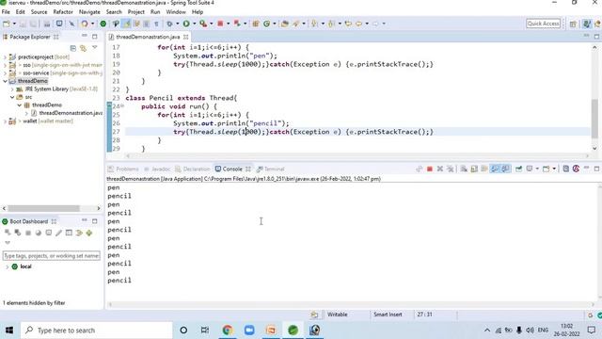Click Open Browser globe icon in Boot Dashboard
The width and height of the screenshot is (602, 339).
pyautogui.click(x=39, y=233)
